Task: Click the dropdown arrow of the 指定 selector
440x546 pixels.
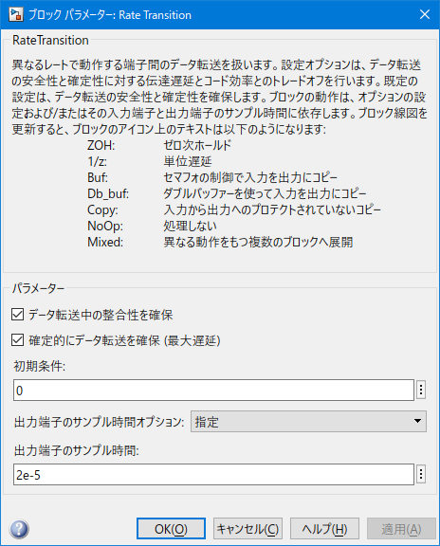Action: pyautogui.click(x=417, y=421)
